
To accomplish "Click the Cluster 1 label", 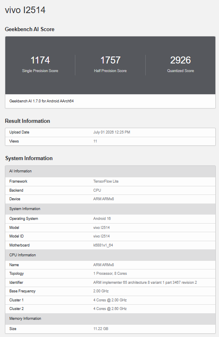I will pos(16,300).
